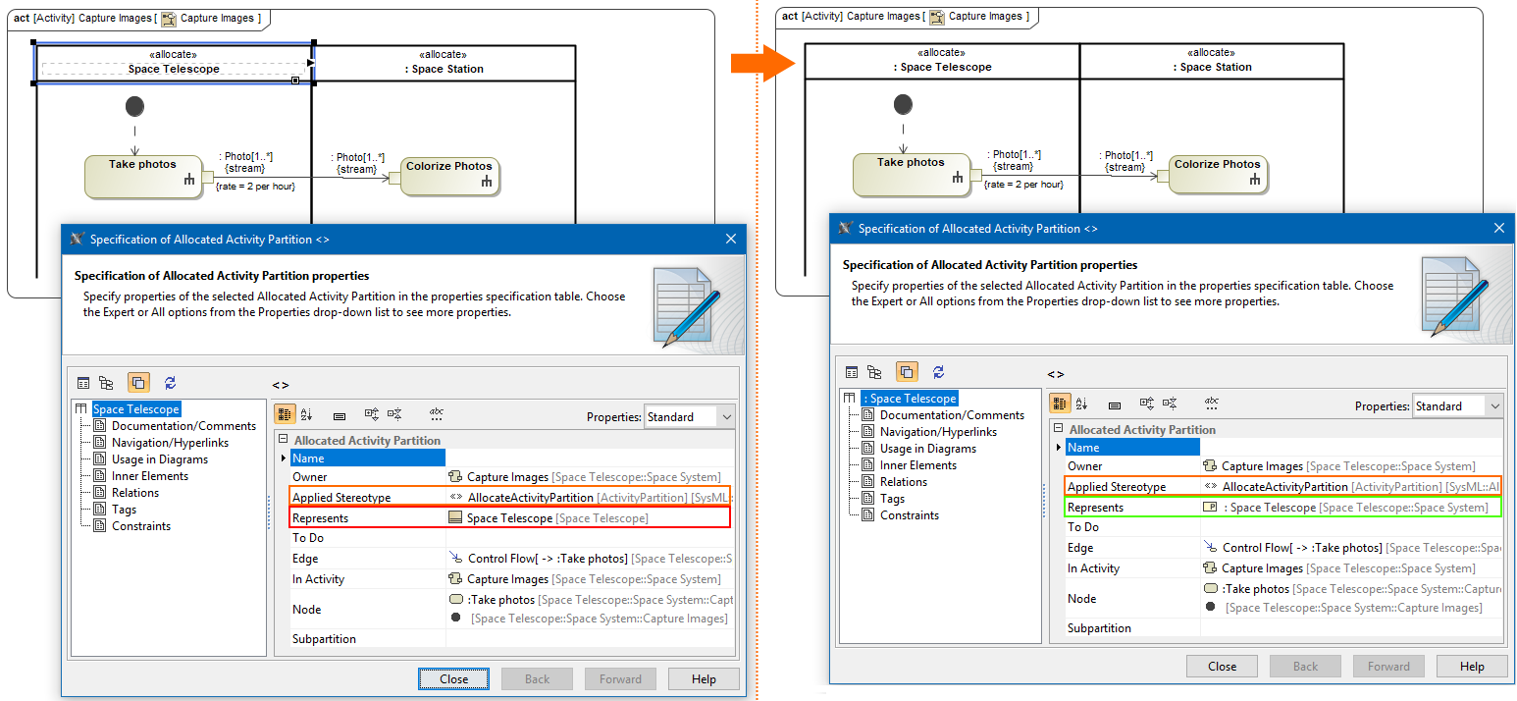1517x701 pixels.
Task: Click ':Take photos' Node value, green-boxed Represents dialog
Action: pyautogui.click(x=1352, y=589)
